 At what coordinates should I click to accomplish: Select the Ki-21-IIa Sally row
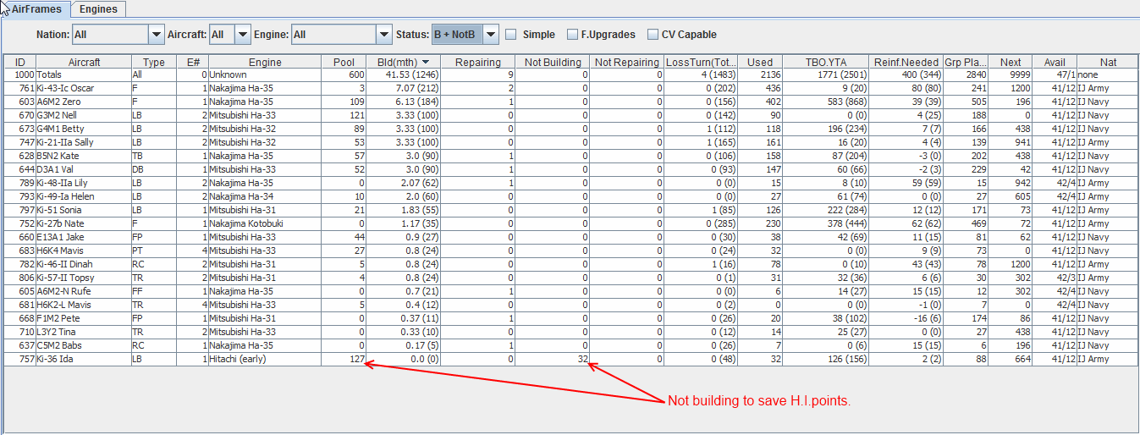tap(571, 143)
